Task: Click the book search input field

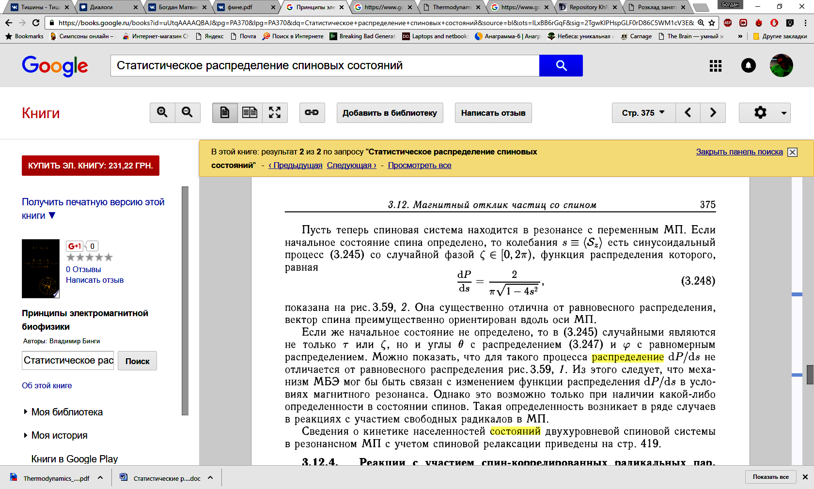Action: pos(68,361)
